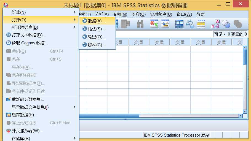Click the switch server icon
The image size is (251, 141).
9,131
